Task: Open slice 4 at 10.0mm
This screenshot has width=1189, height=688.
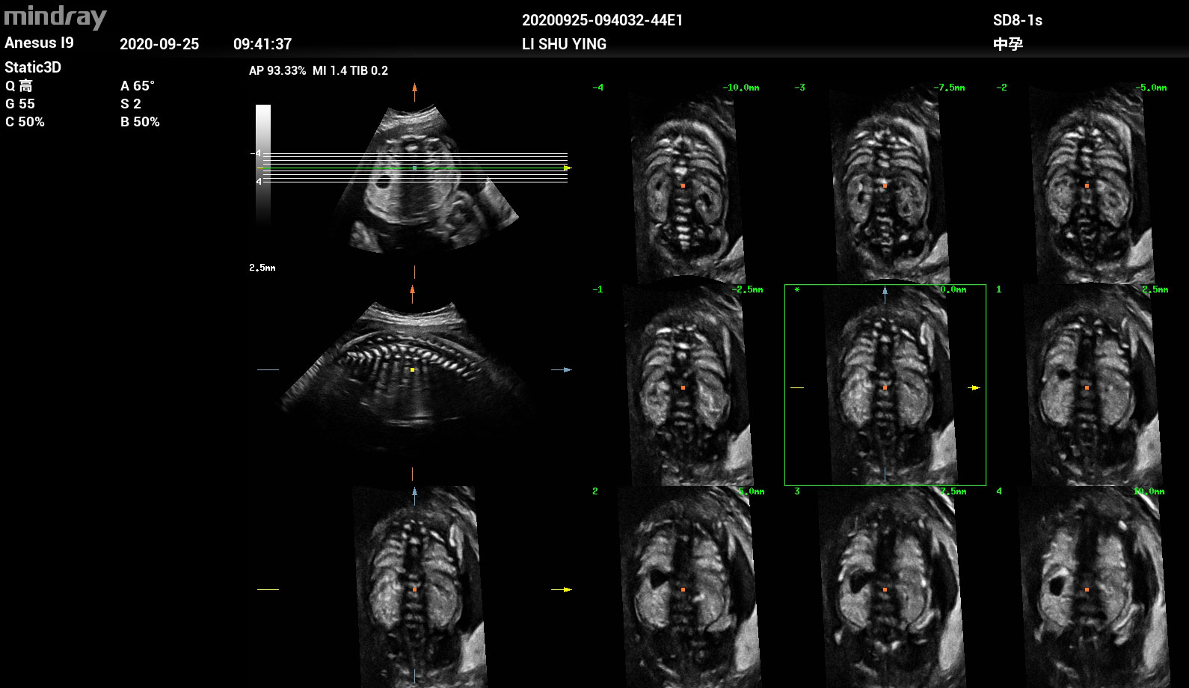Action: [1087, 587]
